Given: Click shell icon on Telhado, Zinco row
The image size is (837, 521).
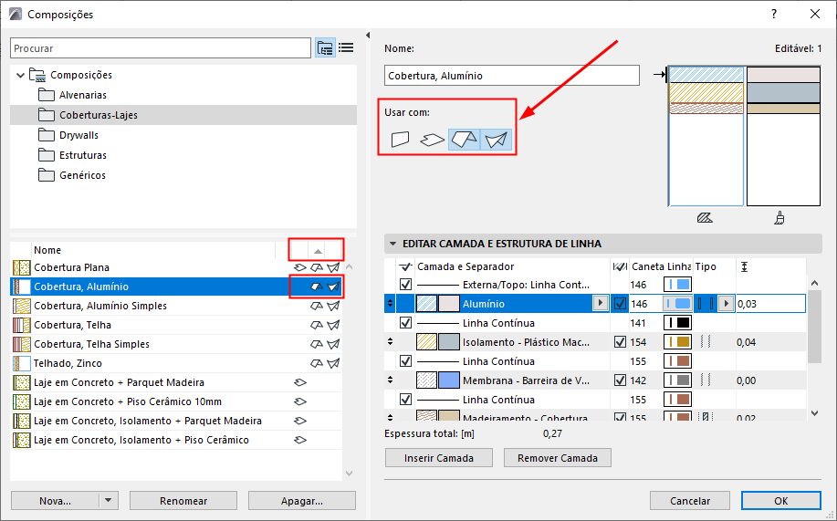Looking at the screenshot, I should pos(334,363).
